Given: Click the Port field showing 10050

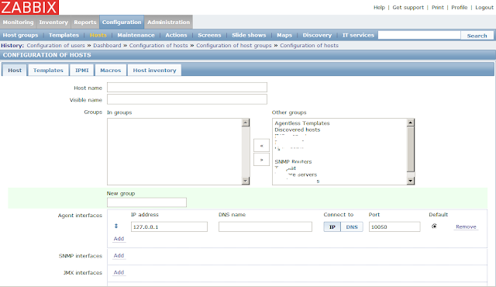Looking at the screenshot, I should coord(394,226).
